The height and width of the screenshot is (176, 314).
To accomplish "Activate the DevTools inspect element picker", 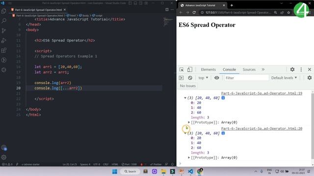I will point(182,69).
